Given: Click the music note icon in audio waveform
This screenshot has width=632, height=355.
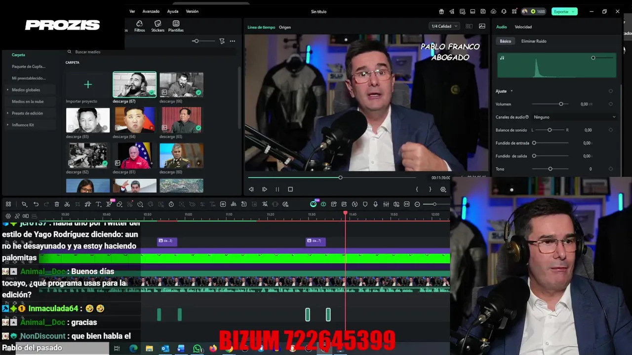Looking at the screenshot, I should [x=502, y=58].
